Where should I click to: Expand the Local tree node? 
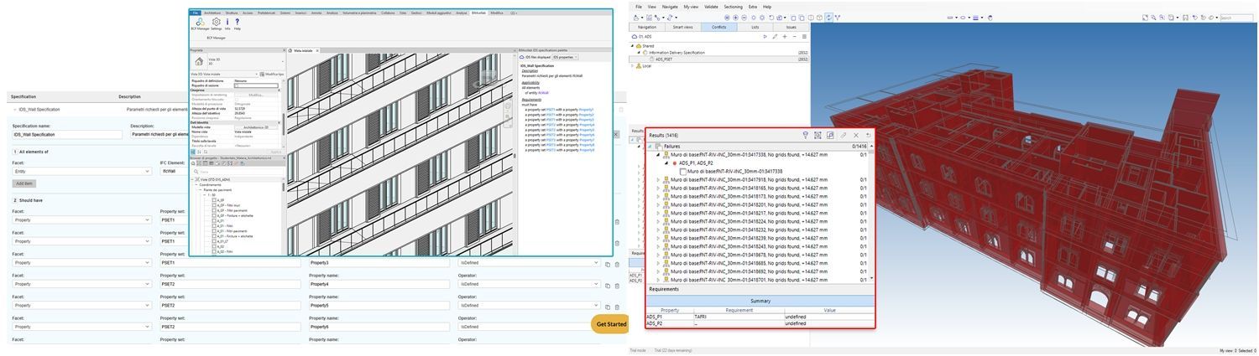634,65
